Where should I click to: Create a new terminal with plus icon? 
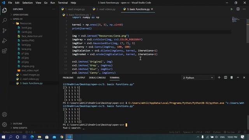click(x=219, y=77)
